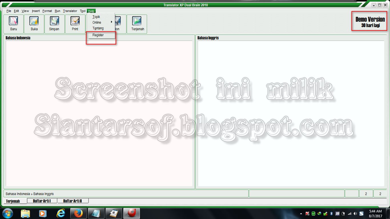Open Internet Explorer from the taskbar
390x219 pixels.
(61, 213)
